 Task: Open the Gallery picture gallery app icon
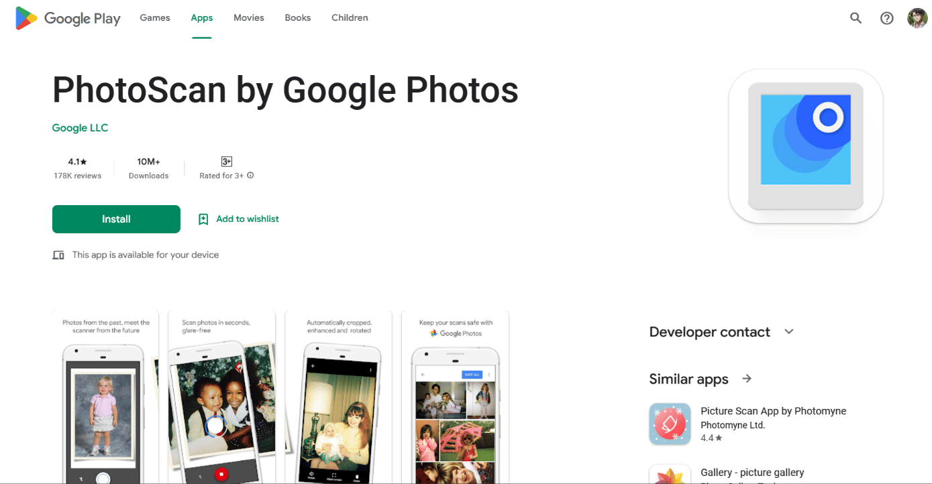(x=670, y=474)
